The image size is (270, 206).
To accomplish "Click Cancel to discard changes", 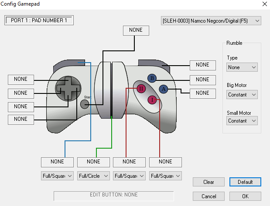I will [x=208, y=196].
